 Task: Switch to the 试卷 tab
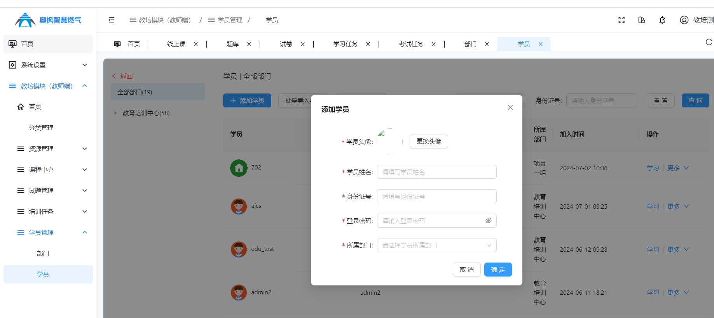[286, 44]
